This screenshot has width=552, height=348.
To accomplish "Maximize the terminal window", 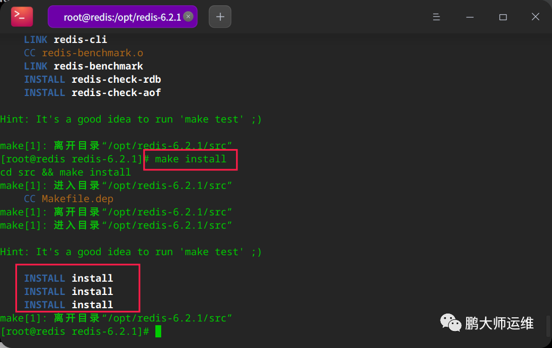I will pyautogui.click(x=503, y=17).
